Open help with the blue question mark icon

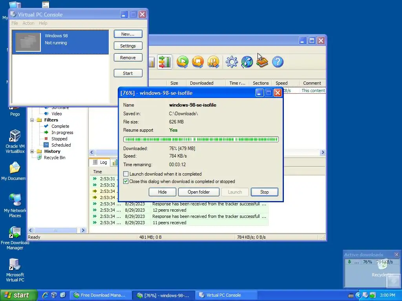278,62
